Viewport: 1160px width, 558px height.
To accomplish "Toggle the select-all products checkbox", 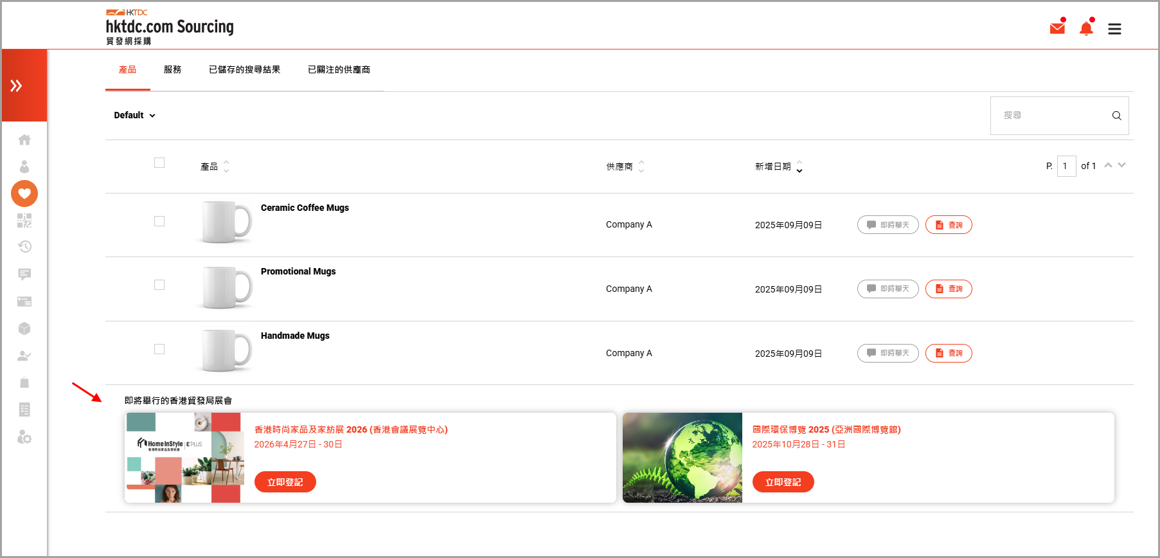I will [x=159, y=163].
